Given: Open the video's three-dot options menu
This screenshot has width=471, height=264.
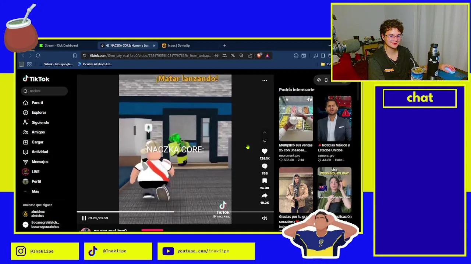Looking at the screenshot, I should (265, 80).
